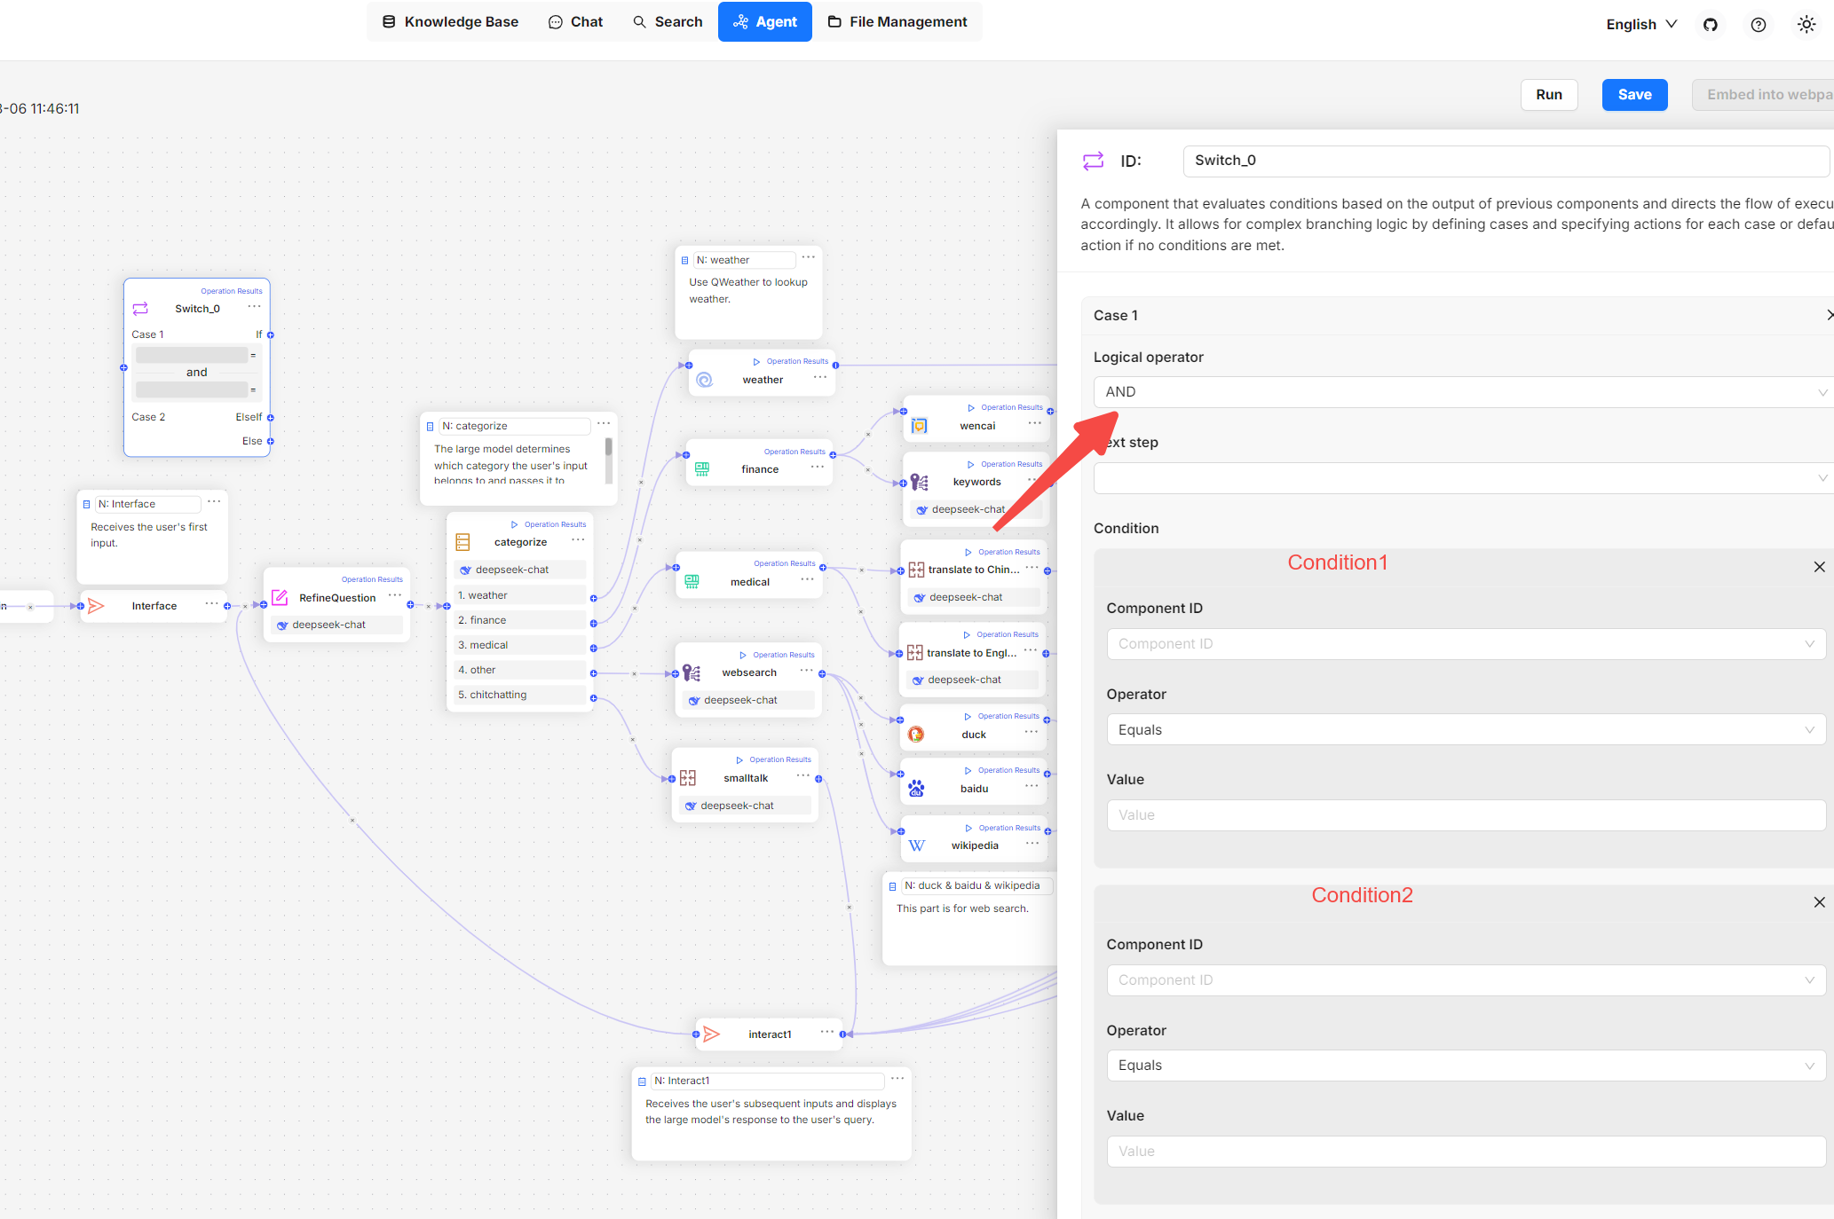This screenshot has width=1834, height=1219.
Task: Click the RefineQuestion pencil icon
Action: pyautogui.click(x=280, y=598)
